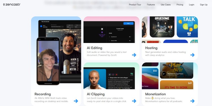This screenshot has height=106, width=212.
Task: Open the AI Editing heading
Action: click(x=94, y=48)
